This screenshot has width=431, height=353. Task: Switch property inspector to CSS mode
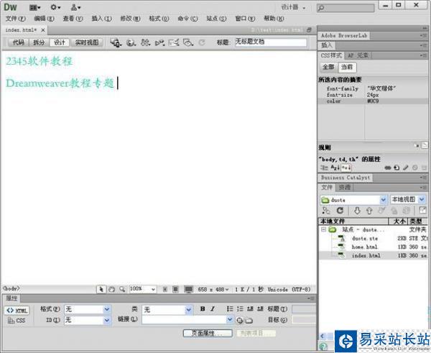17,320
